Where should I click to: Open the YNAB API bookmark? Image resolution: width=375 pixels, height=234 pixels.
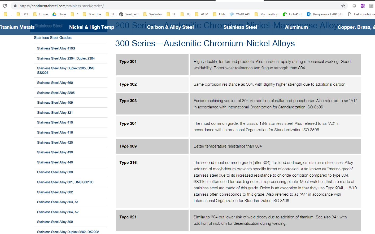pyautogui.click(x=240, y=14)
